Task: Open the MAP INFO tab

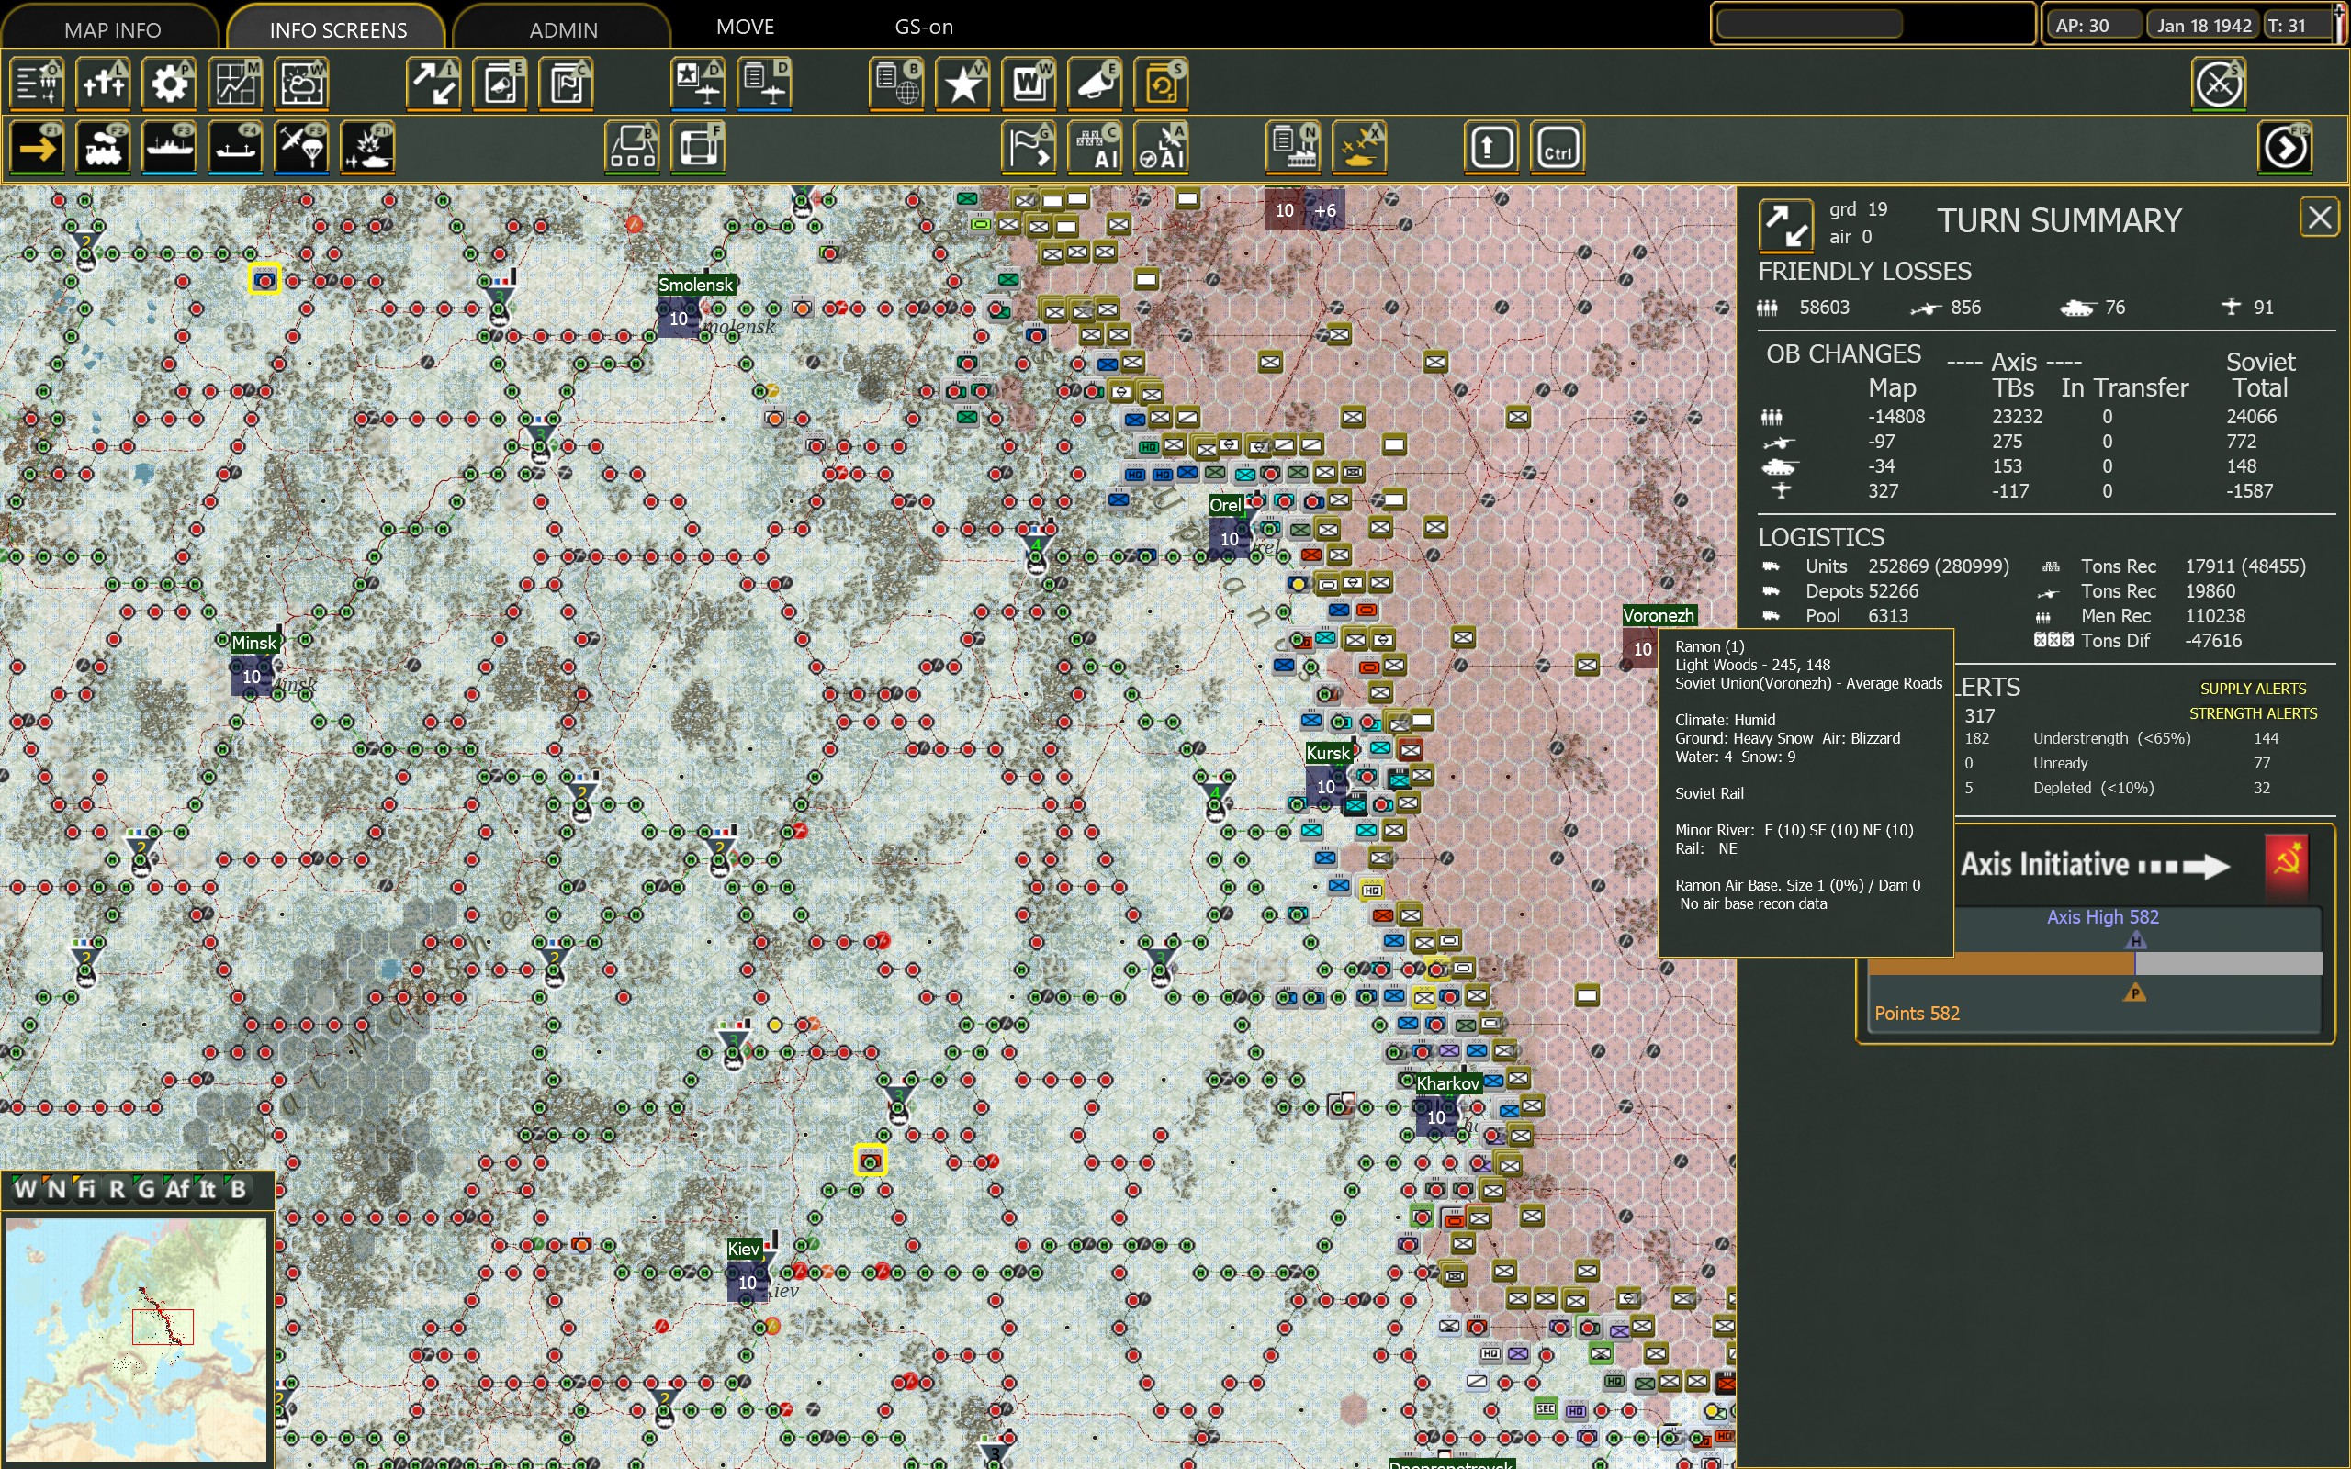Action: [x=113, y=29]
